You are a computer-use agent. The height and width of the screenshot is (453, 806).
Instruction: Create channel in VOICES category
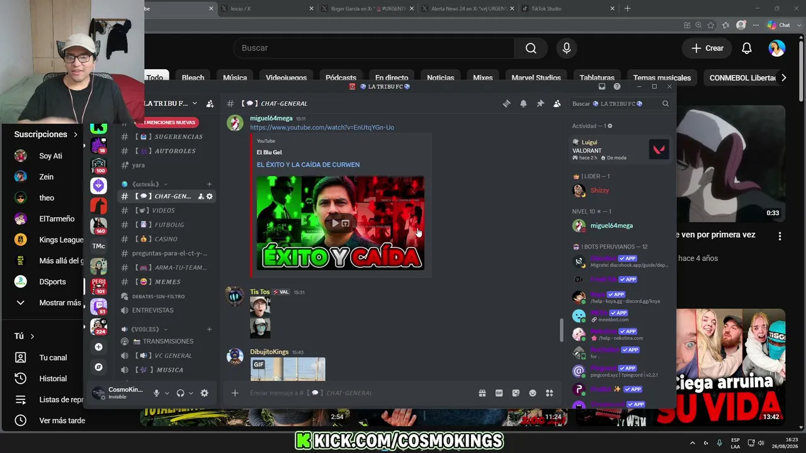210,329
